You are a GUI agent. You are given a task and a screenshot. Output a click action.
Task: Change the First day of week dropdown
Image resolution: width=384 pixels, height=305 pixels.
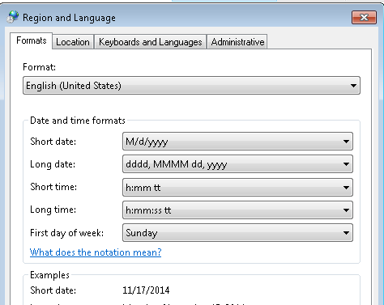click(237, 233)
